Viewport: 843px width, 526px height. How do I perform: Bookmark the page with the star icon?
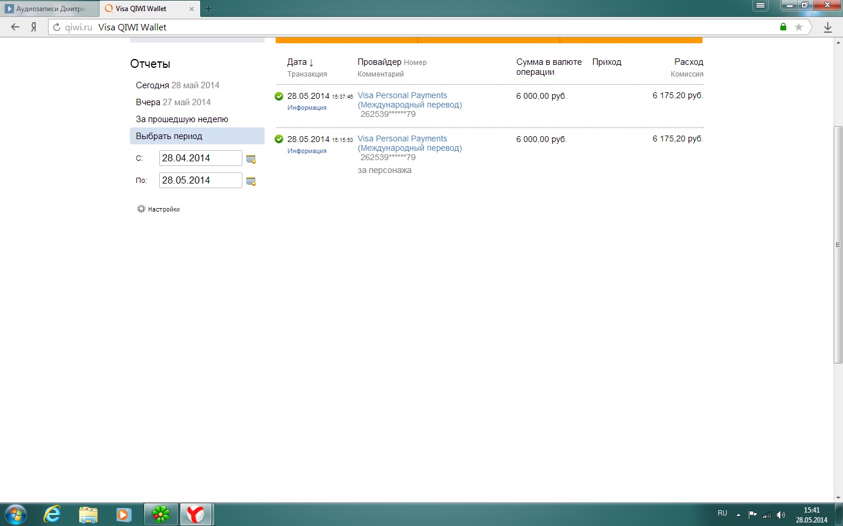pos(799,27)
